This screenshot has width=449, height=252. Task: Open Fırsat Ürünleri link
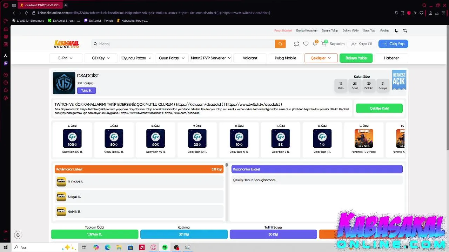tap(283, 30)
